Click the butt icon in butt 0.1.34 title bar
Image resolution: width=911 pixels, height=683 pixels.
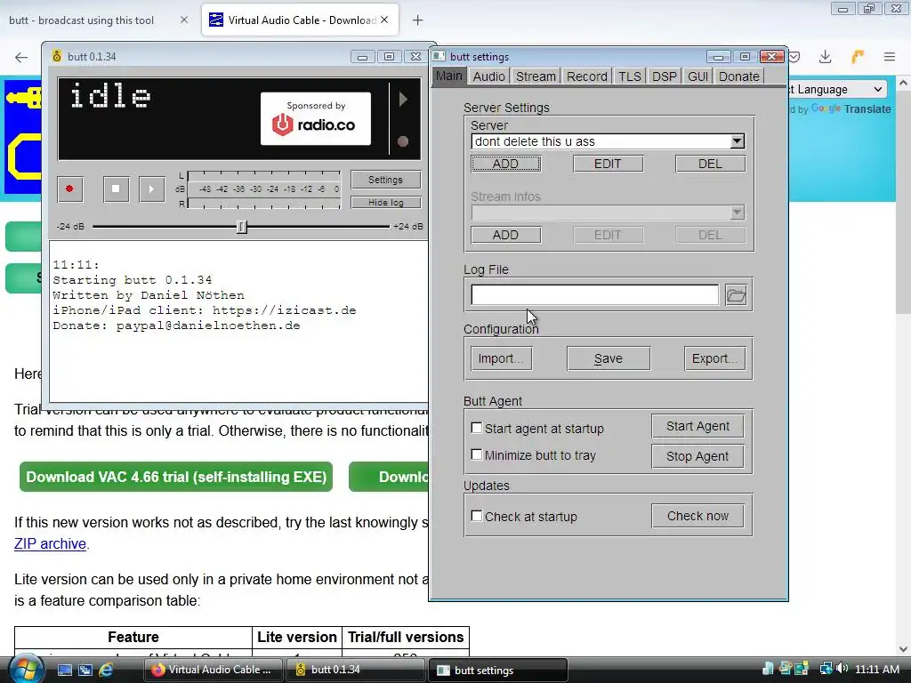(x=56, y=56)
